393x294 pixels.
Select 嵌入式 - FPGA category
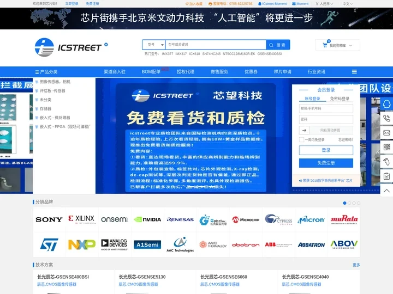[x=65, y=127]
